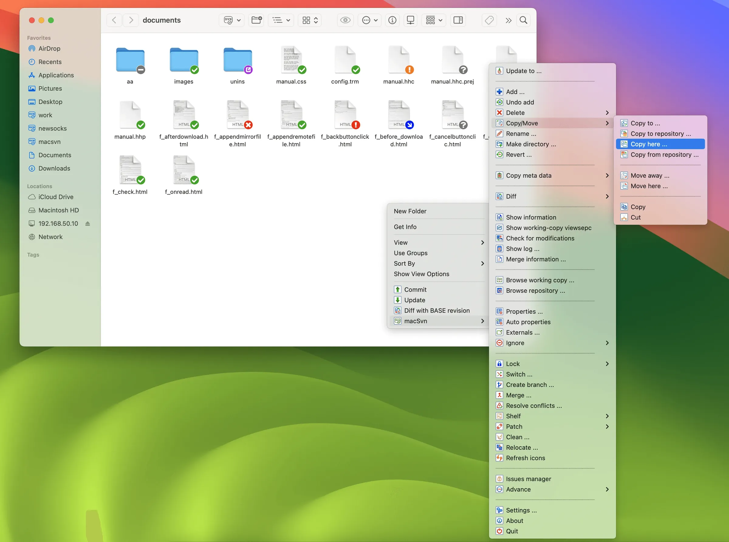Screen dimensions: 729x542
Task: Click the tag icon in the toolbar
Action: pos(488,20)
